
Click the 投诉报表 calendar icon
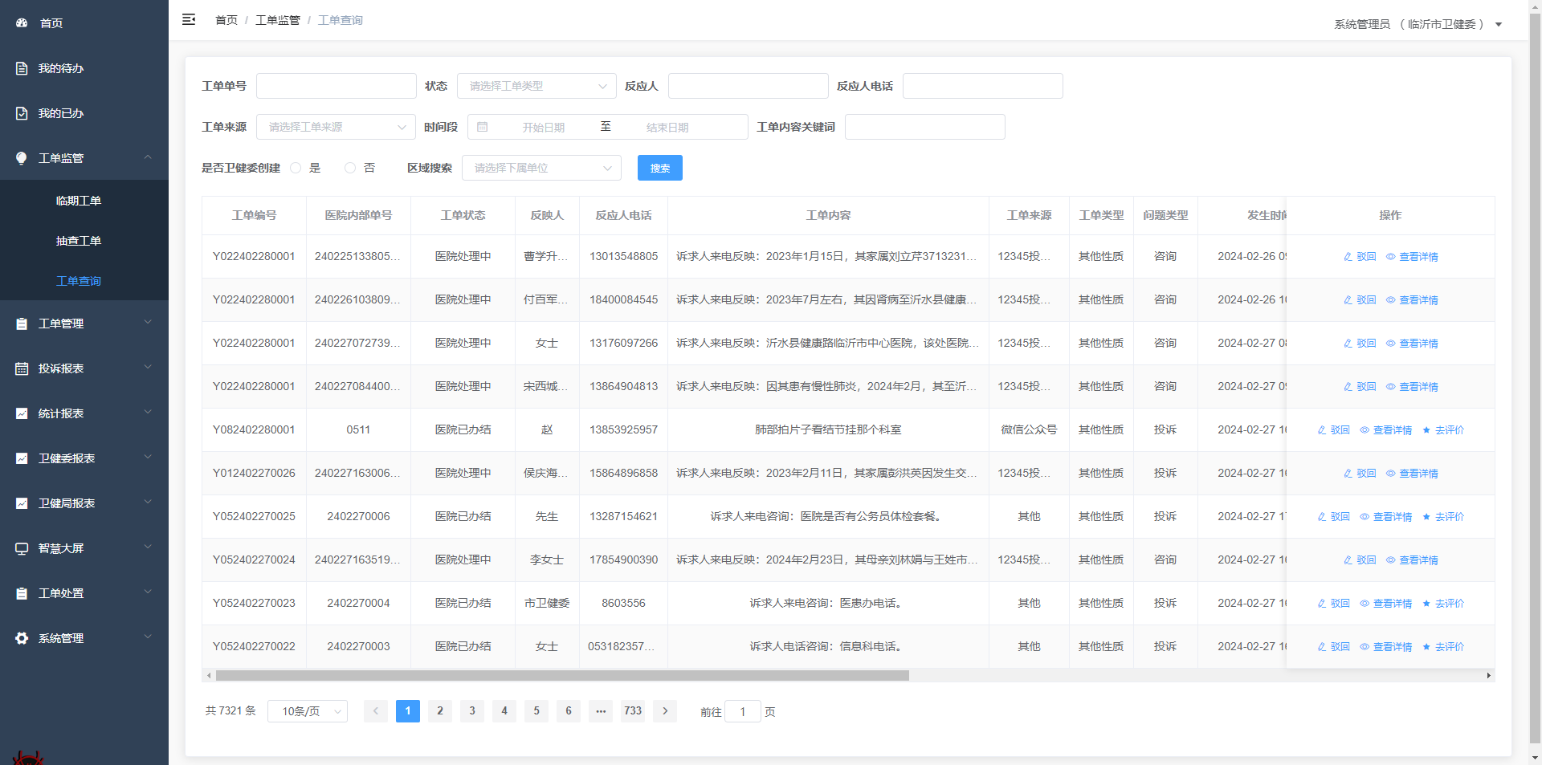pos(22,368)
